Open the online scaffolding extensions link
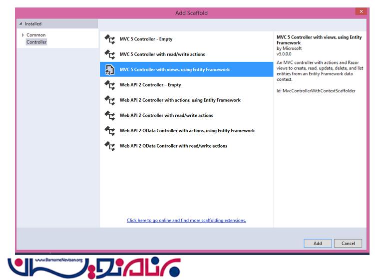 pos(186,221)
